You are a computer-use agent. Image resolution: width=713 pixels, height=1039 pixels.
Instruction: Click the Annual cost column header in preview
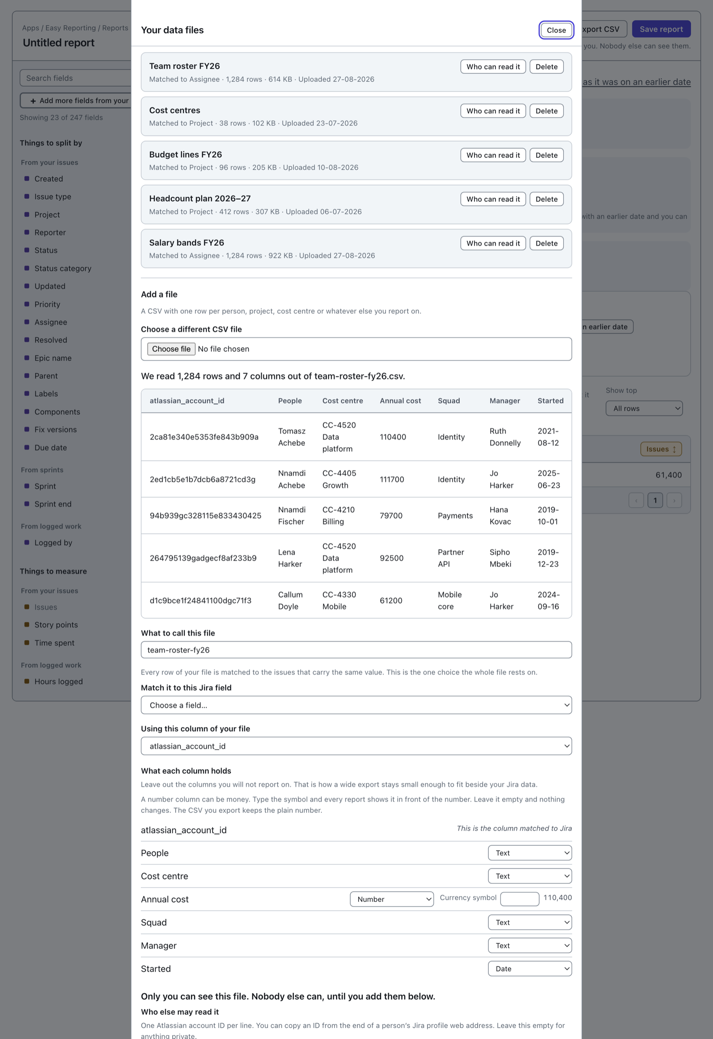[400, 401]
